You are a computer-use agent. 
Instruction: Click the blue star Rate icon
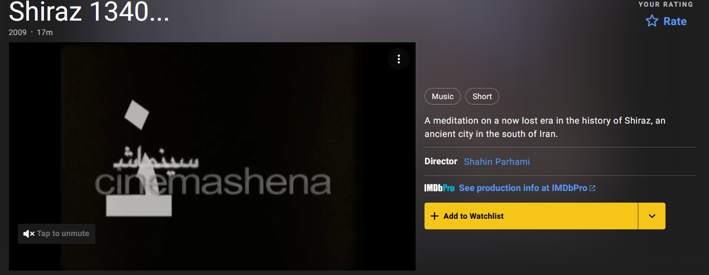pos(652,21)
